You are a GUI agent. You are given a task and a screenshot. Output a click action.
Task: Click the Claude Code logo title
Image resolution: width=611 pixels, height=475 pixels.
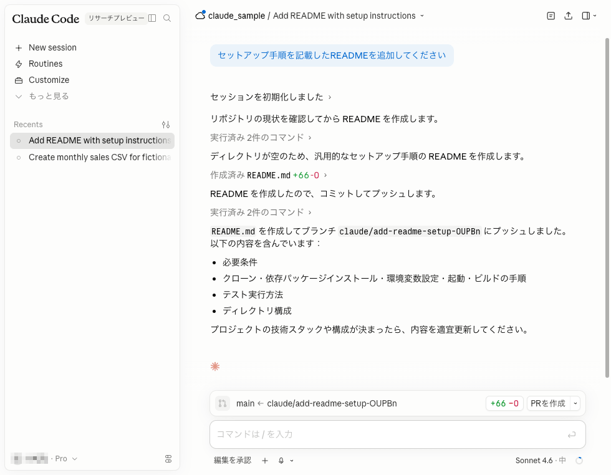click(x=46, y=19)
